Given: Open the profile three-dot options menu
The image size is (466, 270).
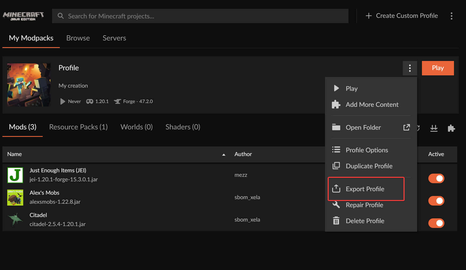Looking at the screenshot, I should 410,68.
